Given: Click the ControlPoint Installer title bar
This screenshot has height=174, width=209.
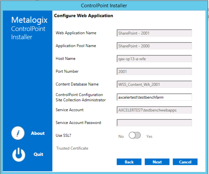Looking at the screenshot, I should click(x=104, y=6).
